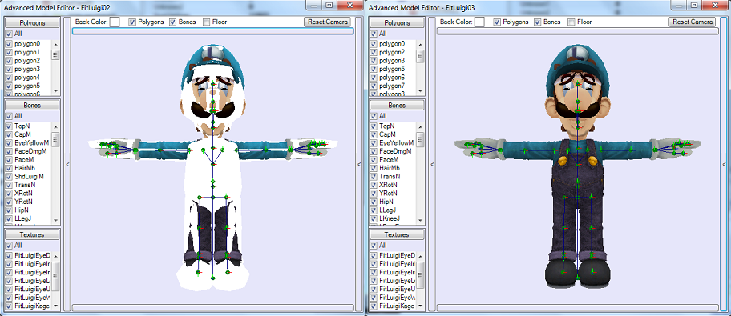731x316 pixels.
Task: Collapse left panel arrow in FitLuigi03 window
Action: coord(432,164)
